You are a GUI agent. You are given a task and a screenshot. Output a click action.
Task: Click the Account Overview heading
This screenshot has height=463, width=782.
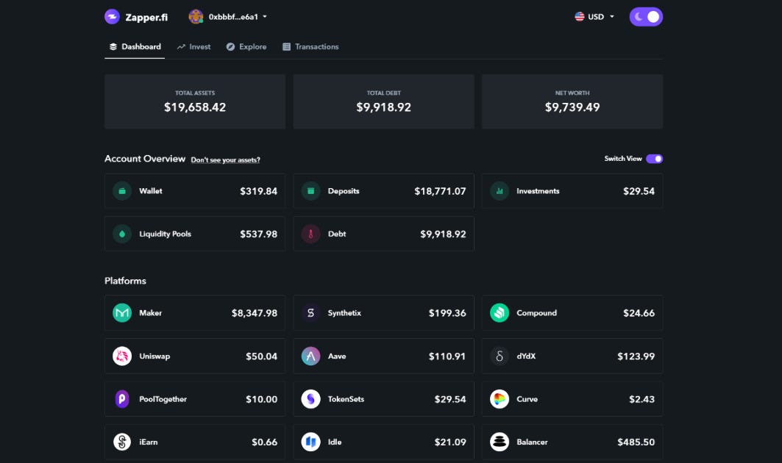click(145, 159)
